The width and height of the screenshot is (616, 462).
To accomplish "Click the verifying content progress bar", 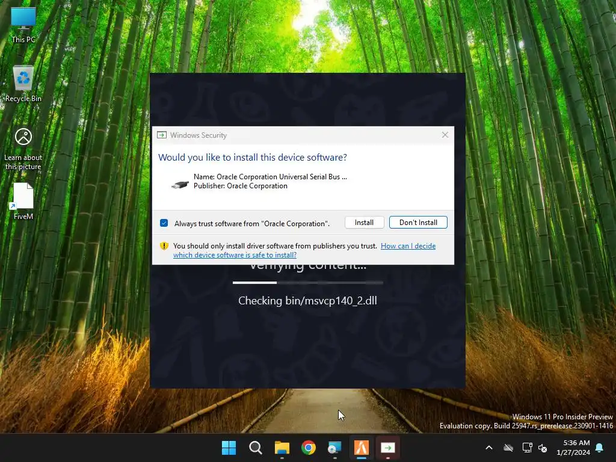I will (307, 283).
